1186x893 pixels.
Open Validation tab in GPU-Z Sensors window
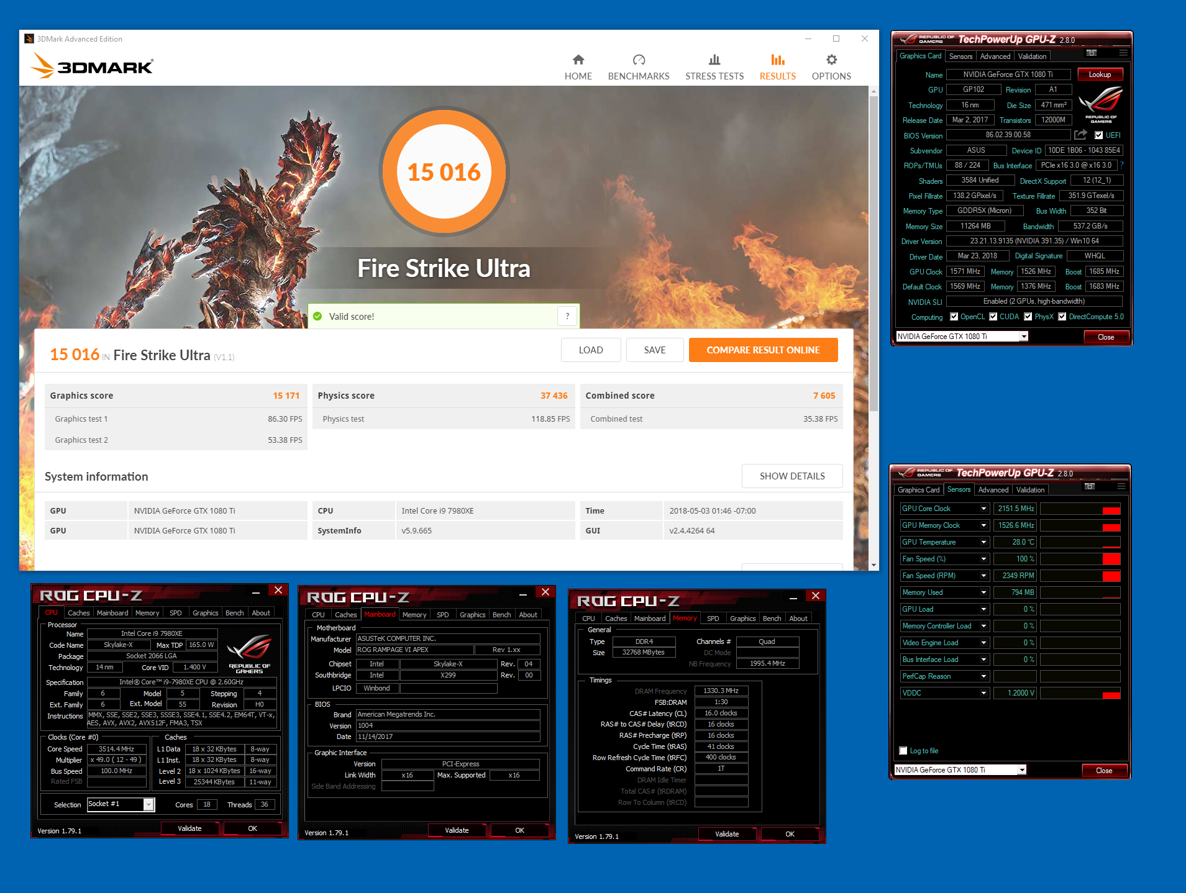click(x=1030, y=490)
